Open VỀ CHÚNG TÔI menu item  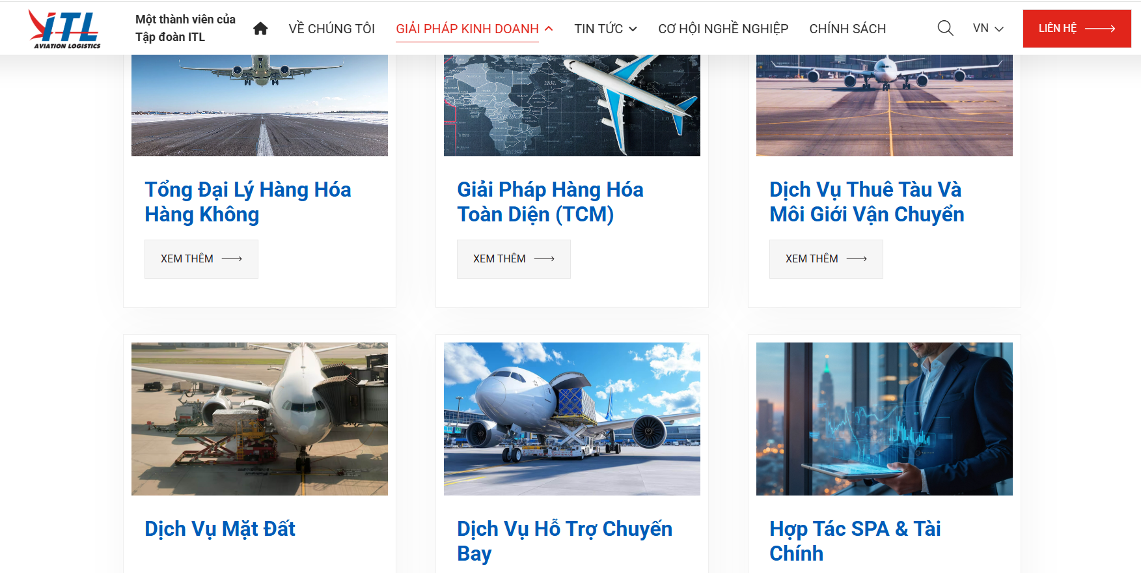coord(332,29)
